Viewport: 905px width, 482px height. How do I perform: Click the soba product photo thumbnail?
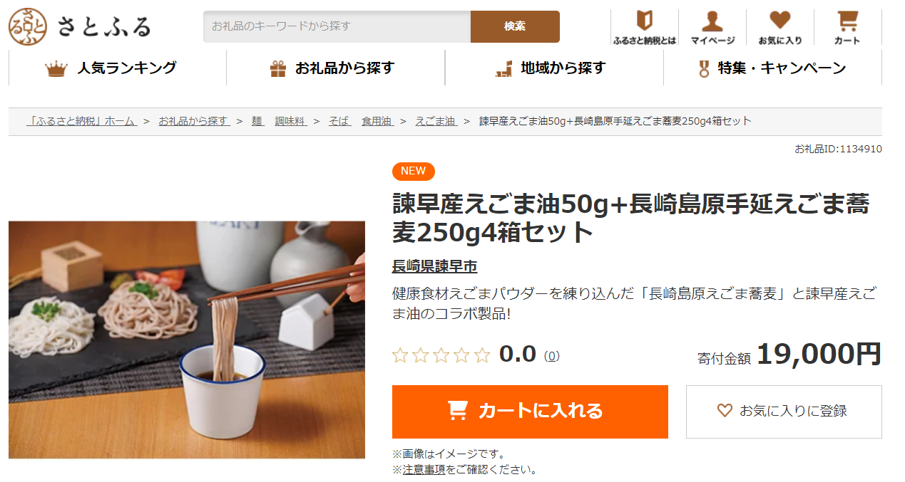(x=187, y=340)
